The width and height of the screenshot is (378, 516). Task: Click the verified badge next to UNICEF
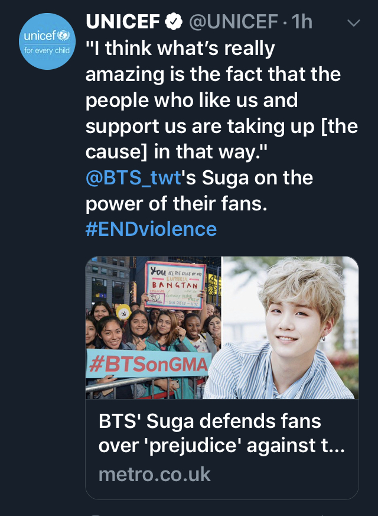tap(173, 22)
